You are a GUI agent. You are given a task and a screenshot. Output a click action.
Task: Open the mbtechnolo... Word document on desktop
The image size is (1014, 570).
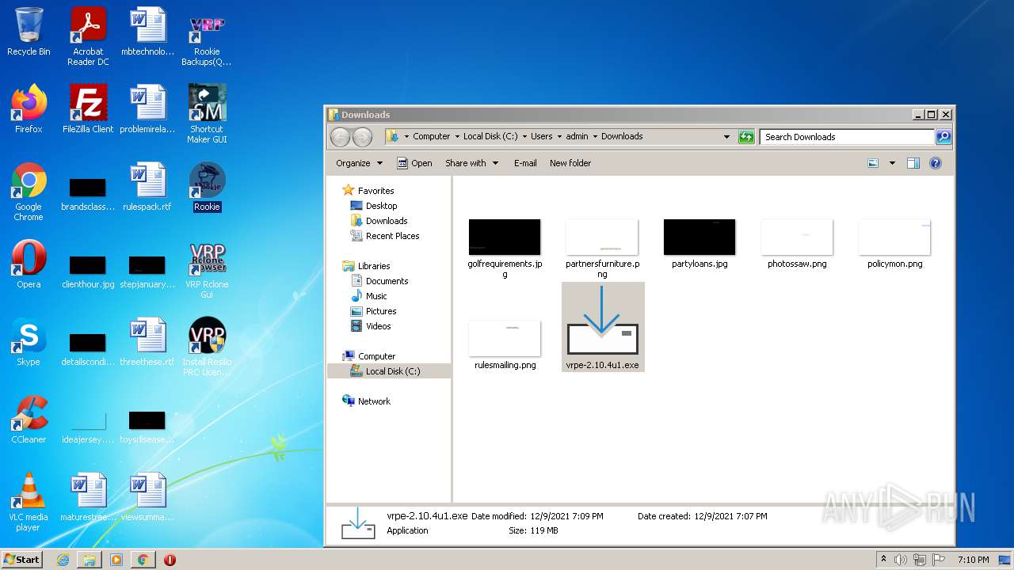point(147,32)
